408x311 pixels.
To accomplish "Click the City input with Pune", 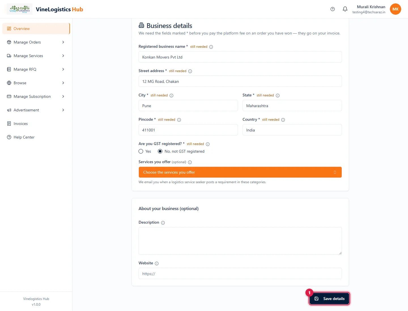I will (188, 105).
